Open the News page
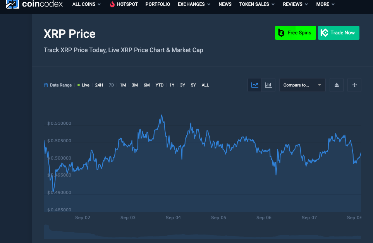The width and height of the screenshot is (373, 243). (225, 4)
